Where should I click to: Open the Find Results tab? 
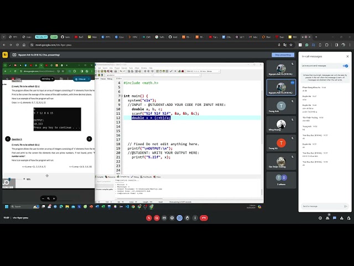[x=146, y=177]
